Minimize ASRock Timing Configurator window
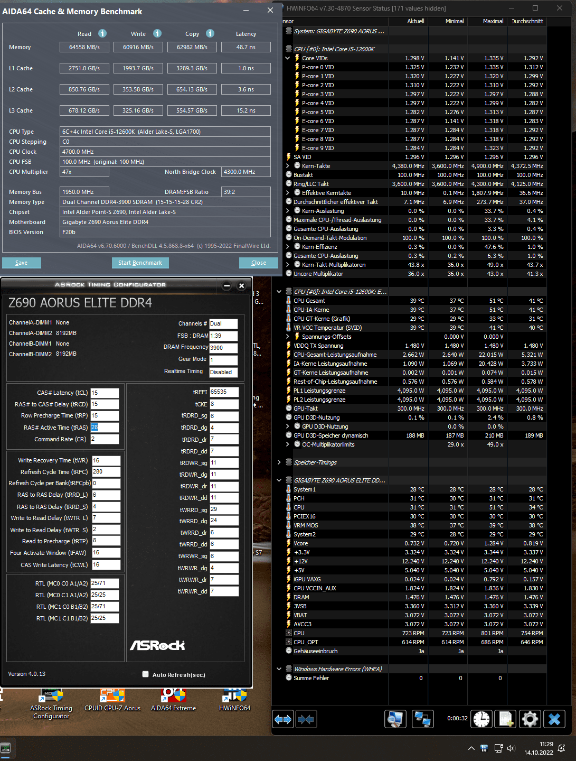576x761 pixels. click(226, 285)
